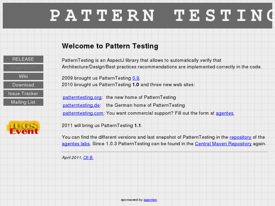The height and width of the screenshot is (206, 275).
Task: Open the Issue Tracker
Action: pyautogui.click(x=23, y=93)
